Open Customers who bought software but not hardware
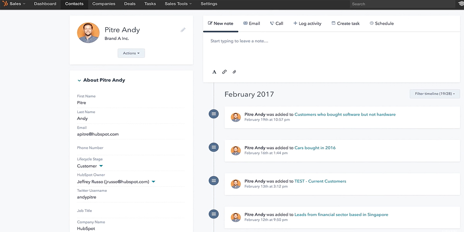 (345, 114)
